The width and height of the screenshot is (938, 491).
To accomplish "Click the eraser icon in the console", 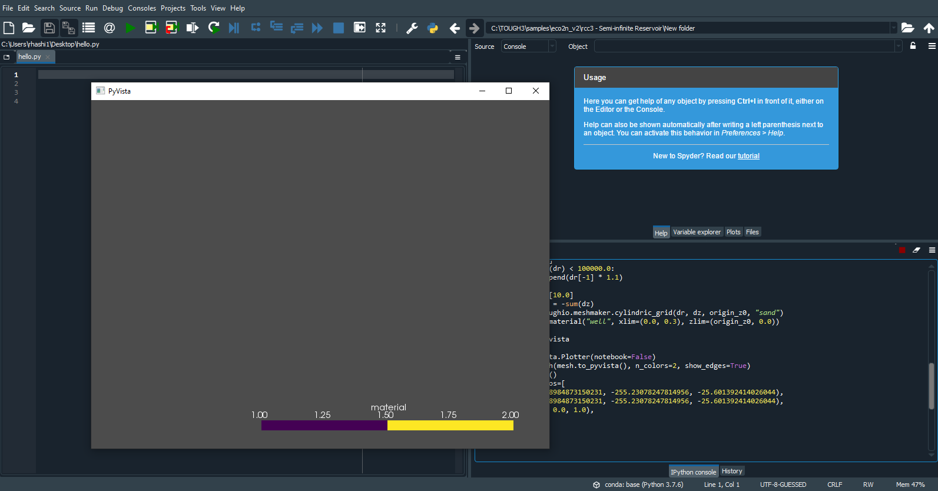I will tap(916, 250).
